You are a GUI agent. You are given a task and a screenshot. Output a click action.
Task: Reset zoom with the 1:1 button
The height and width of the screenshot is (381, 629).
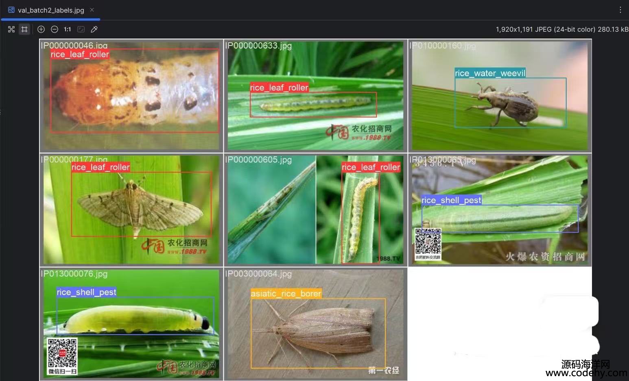68,29
